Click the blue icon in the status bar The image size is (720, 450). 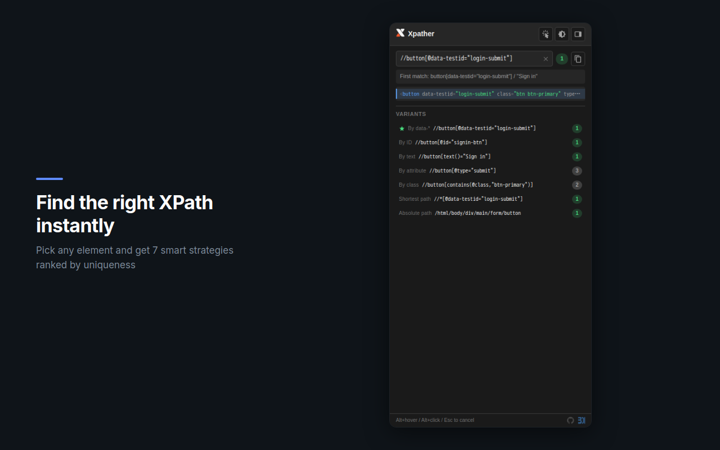point(582,420)
